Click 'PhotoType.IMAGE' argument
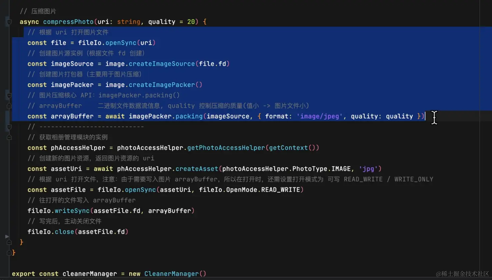Image resolution: width=492 pixels, height=280 pixels. tap(321, 169)
